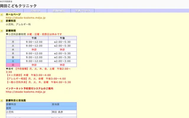Click the arrow icon beside 診療科目と担当医 heading
Viewport: 189px width, 118px height.
[x=2, y=100]
